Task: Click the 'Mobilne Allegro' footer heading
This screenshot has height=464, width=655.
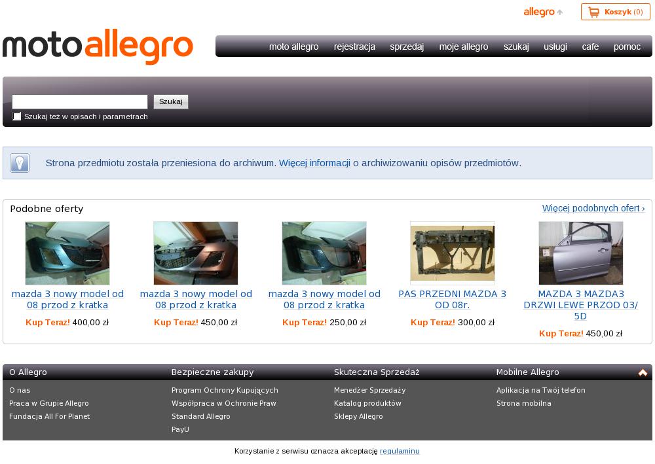Action: point(527,372)
